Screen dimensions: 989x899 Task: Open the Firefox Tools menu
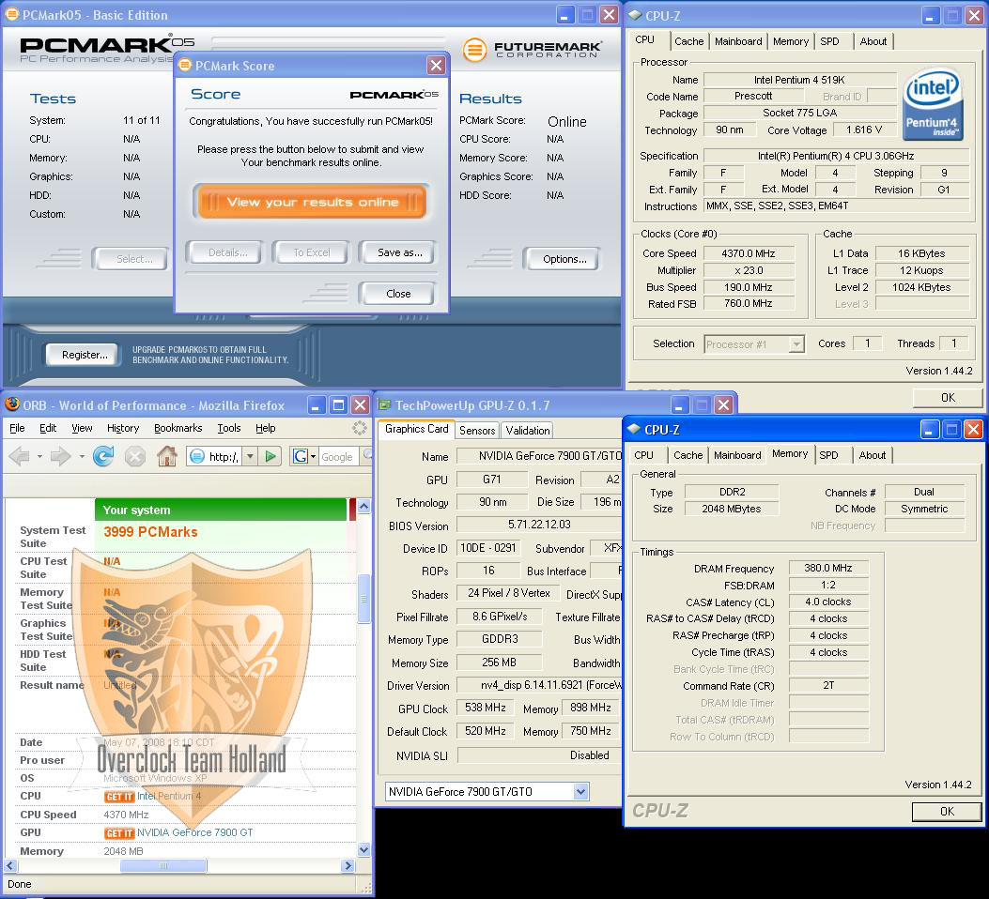click(229, 429)
